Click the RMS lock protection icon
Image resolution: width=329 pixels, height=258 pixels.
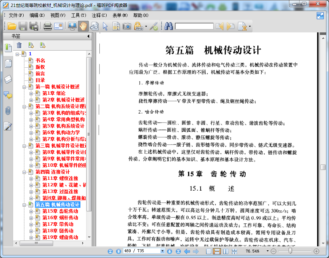[x=139, y=26]
